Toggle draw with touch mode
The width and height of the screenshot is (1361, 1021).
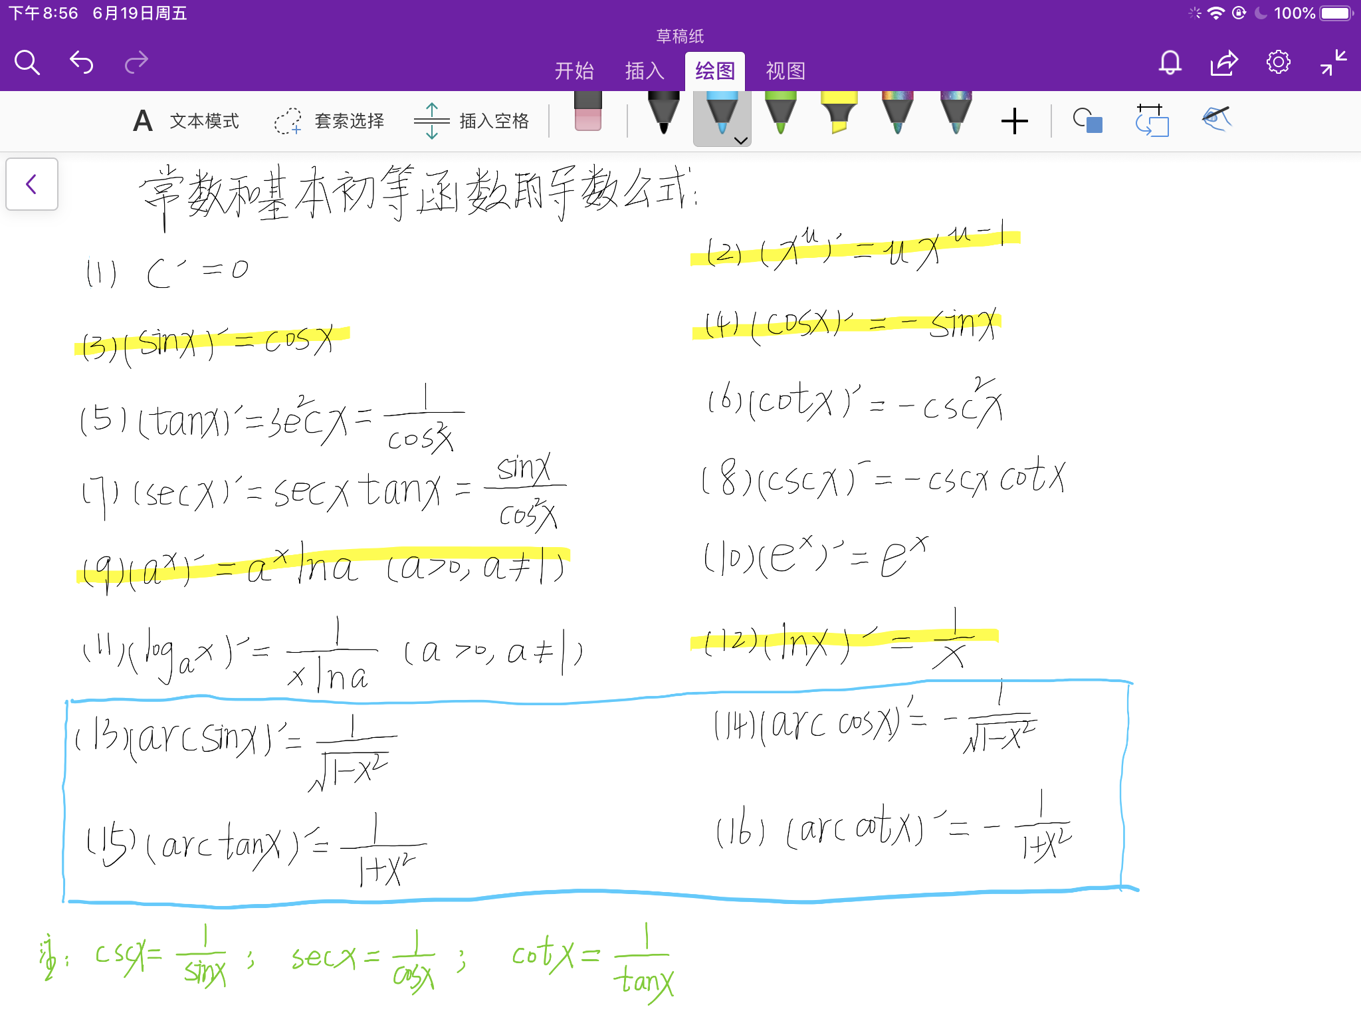[1216, 120]
